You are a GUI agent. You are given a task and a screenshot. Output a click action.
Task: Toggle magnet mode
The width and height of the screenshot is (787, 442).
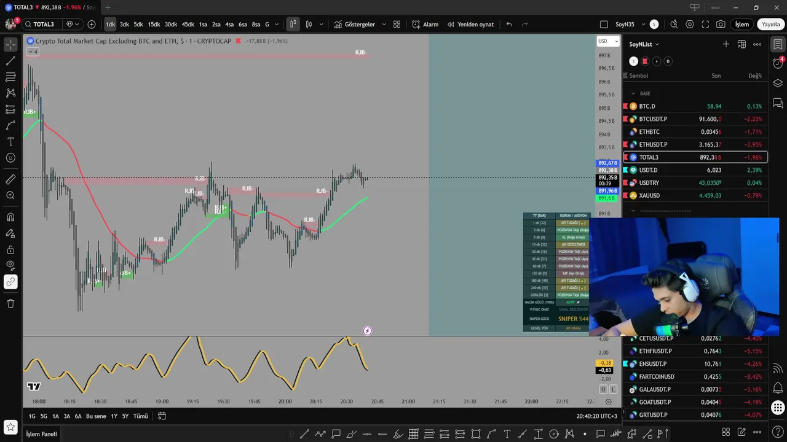click(10, 217)
